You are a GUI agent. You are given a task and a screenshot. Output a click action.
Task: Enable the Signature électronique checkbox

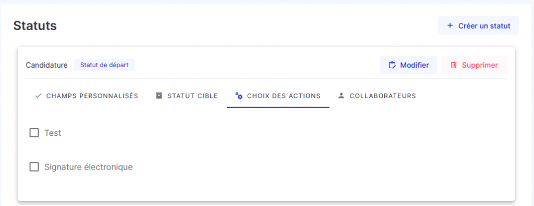[x=34, y=167]
